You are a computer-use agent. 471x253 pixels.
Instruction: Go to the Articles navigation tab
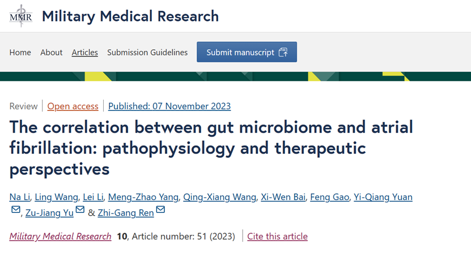point(84,52)
